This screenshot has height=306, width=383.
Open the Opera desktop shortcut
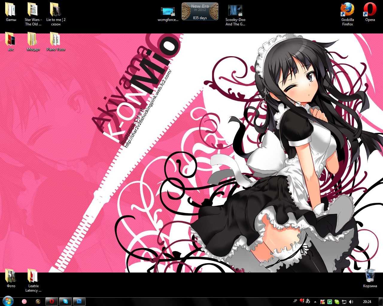[370, 10]
